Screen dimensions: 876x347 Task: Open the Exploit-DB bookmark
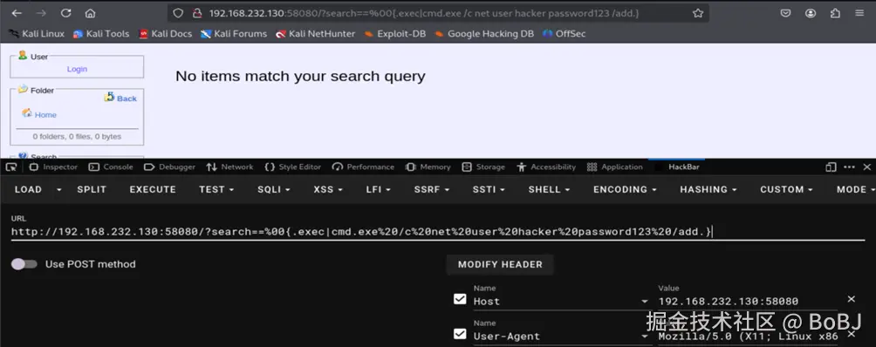(394, 33)
